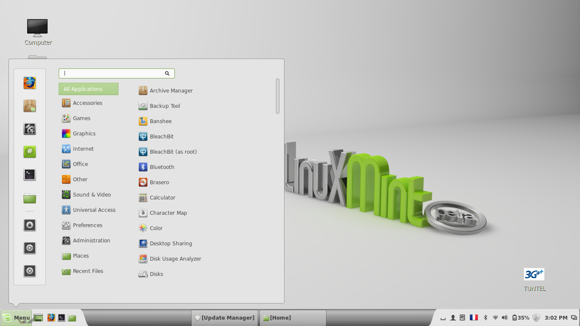Click inside the menu search field
Viewport: 580px width, 326px height.
pos(116,73)
